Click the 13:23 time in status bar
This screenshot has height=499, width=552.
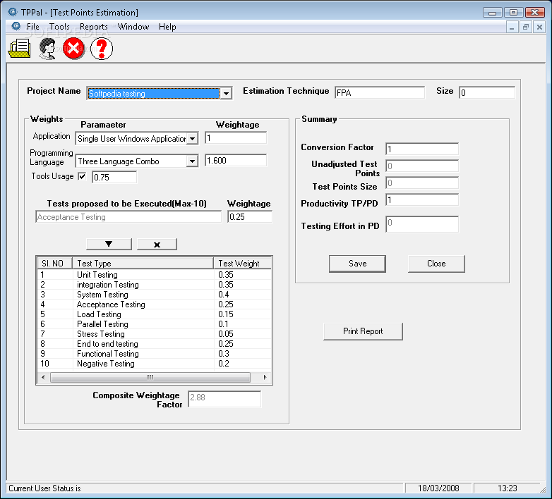[x=508, y=488]
